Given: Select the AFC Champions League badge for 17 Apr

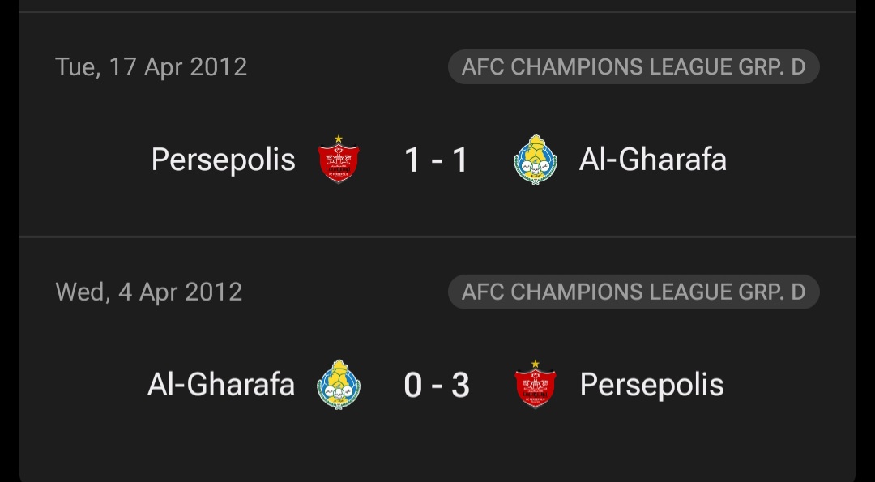Looking at the screenshot, I should pyautogui.click(x=634, y=67).
